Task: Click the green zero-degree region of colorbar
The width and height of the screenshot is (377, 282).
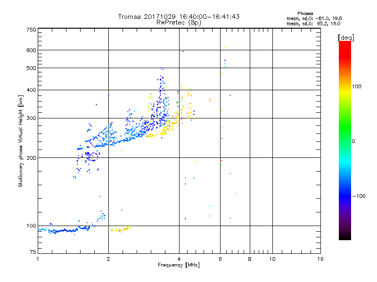Action: coord(345,141)
